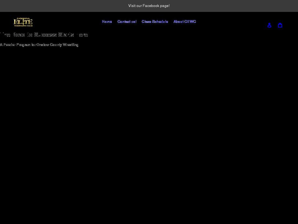
Task: Click About CEWC in the top navigation
Action: click(x=185, y=21)
